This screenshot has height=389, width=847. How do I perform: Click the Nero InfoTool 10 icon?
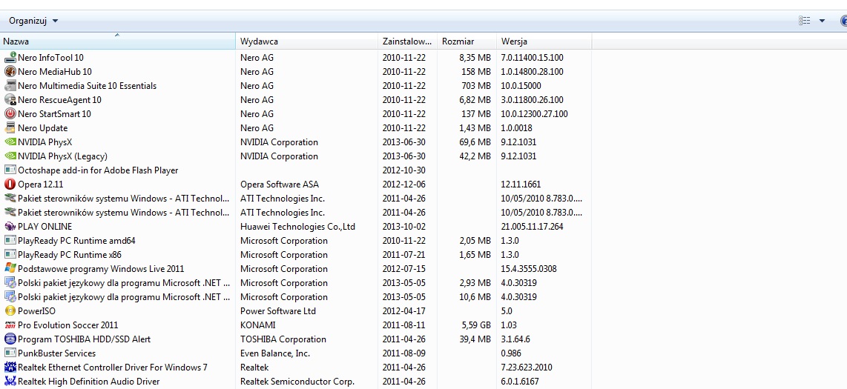coord(10,57)
